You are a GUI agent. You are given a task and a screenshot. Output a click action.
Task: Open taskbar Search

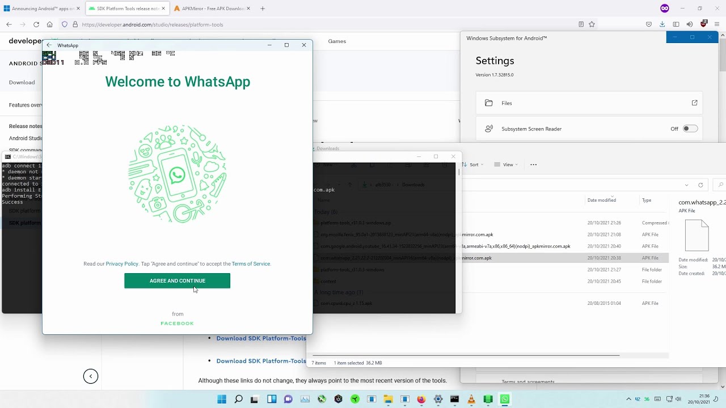point(238,399)
